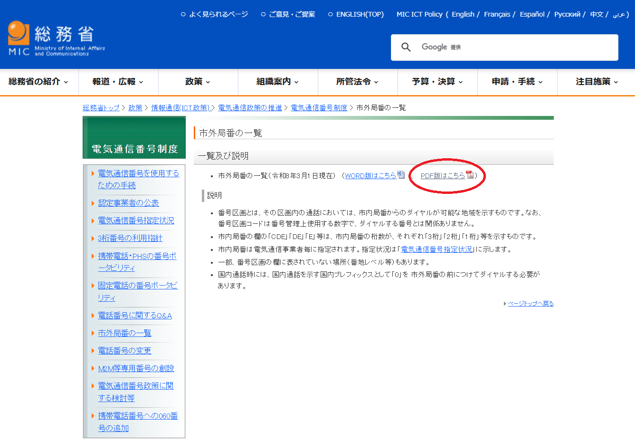
Task: Click the search magnifier icon
Action: [406, 47]
